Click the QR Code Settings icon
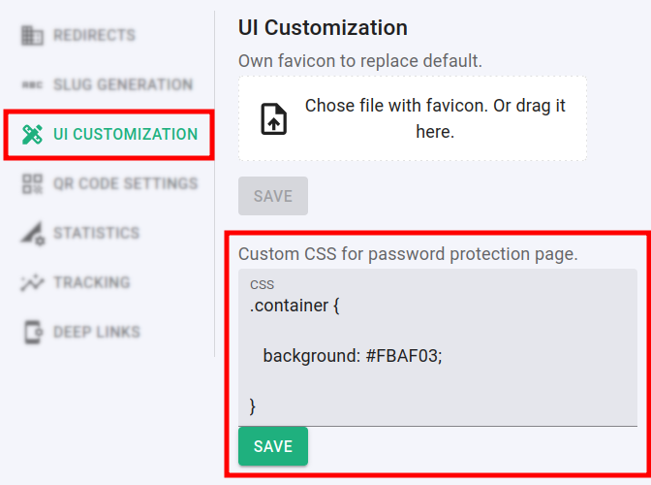The image size is (651, 485). pyautogui.click(x=32, y=184)
